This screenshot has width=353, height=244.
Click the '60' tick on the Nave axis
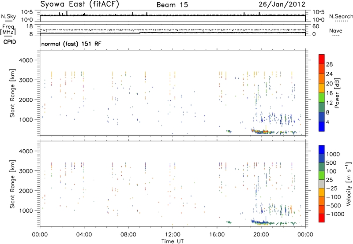pos(315,26)
